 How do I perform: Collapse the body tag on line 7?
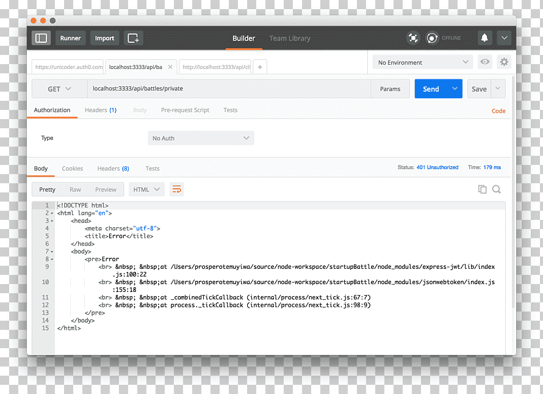[52, 252]
